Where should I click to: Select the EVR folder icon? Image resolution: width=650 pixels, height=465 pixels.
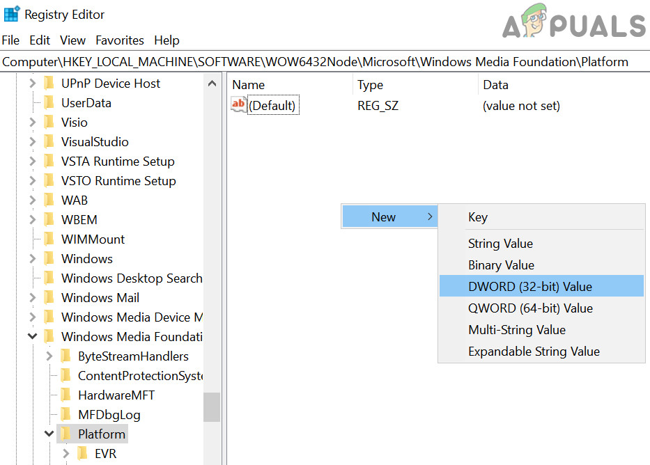click(82, 453)
